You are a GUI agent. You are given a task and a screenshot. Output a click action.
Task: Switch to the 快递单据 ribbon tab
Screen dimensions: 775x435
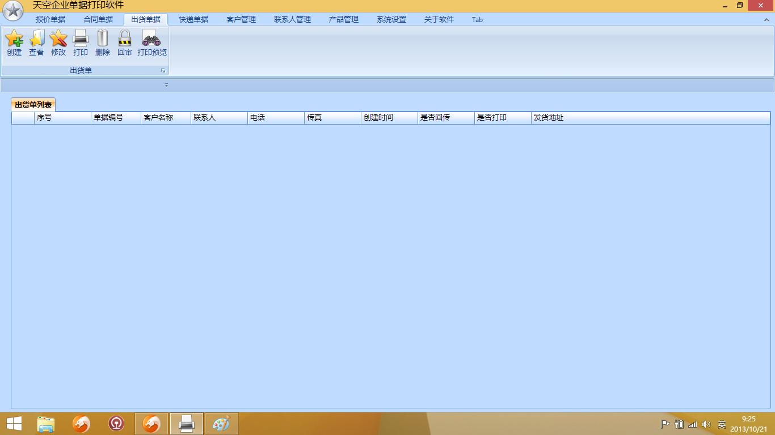[x=193, y=19]
